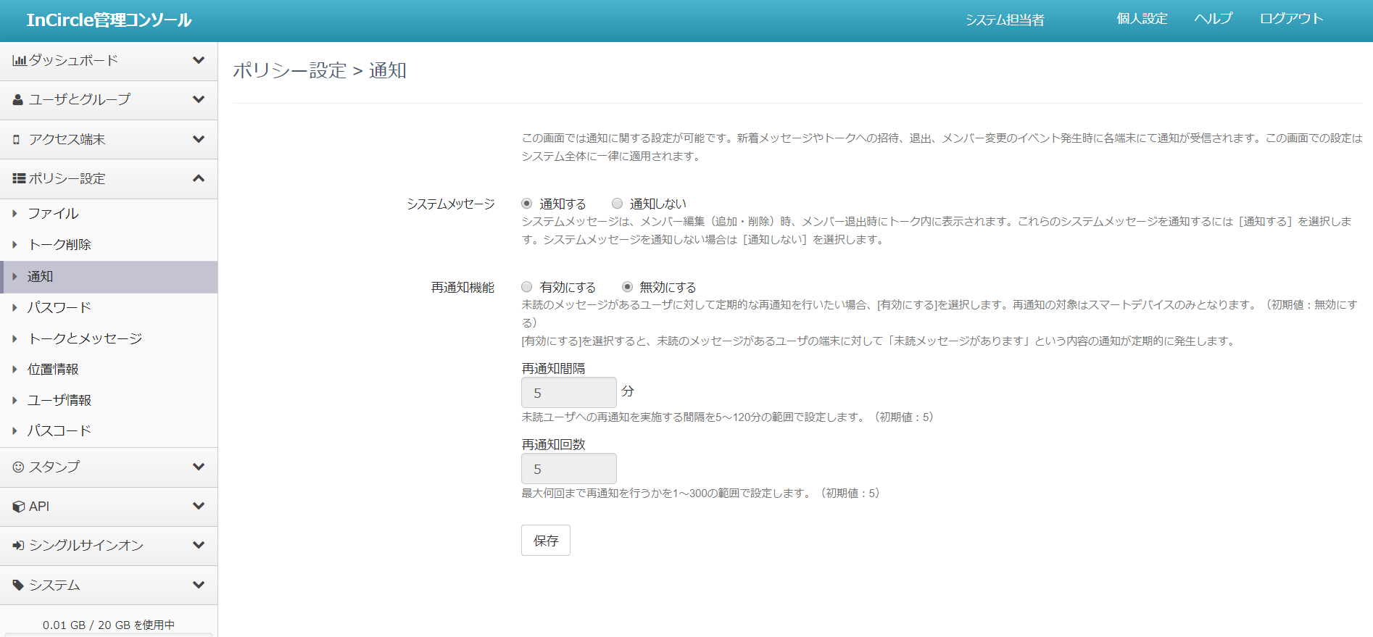
Task: Choose the 無効にする radio option
Action: click(x=627, y=287)
